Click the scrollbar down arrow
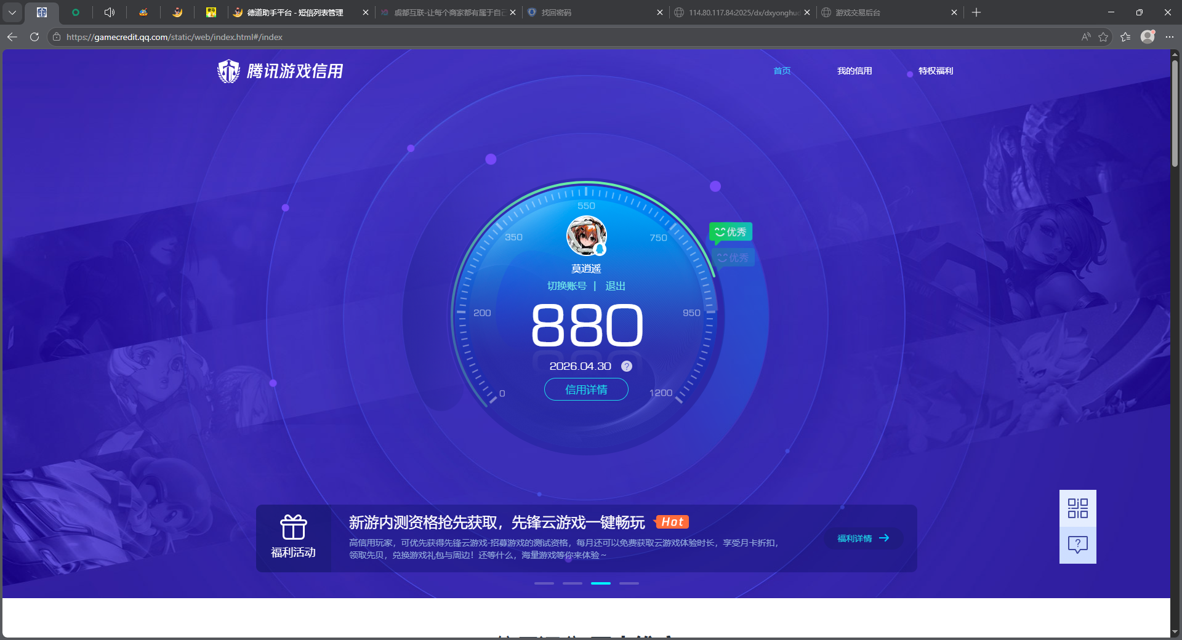1182x640 pixels. pos(1175,632)
